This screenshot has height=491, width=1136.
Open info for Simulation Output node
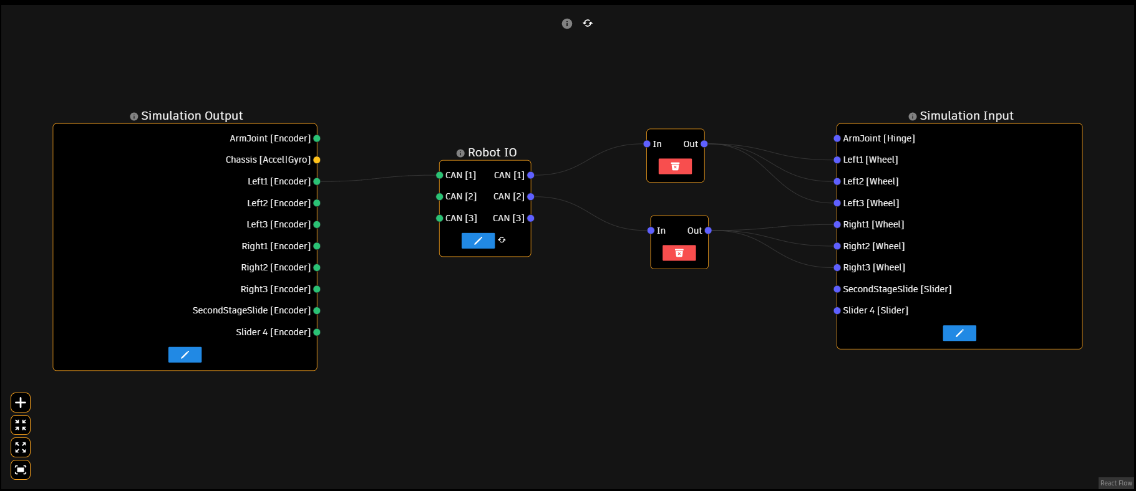tap(134, 117)
